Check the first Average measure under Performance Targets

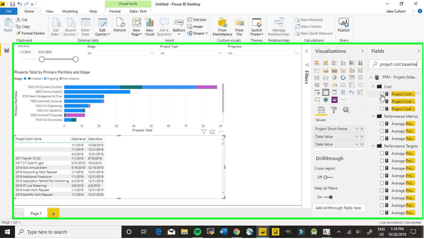coord(381,153)
